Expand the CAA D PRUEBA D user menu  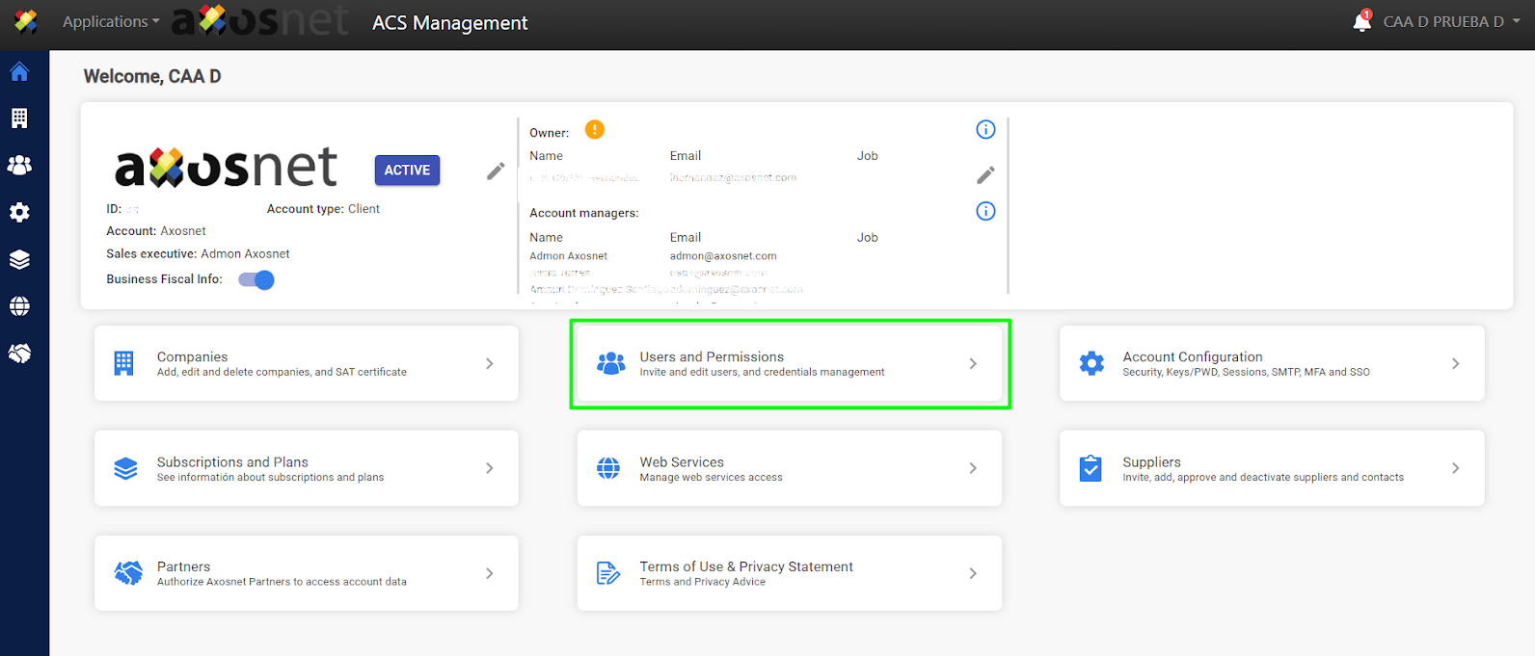pos(1450,21)
